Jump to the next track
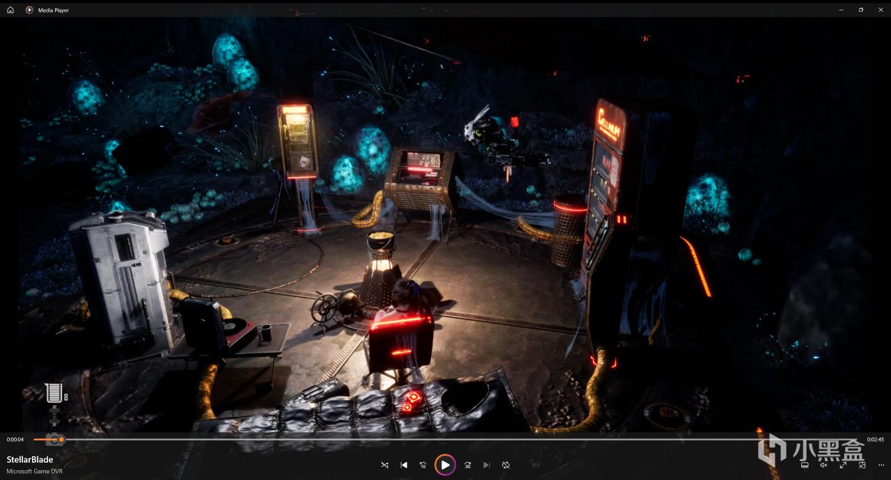 (x=487, y=465)
